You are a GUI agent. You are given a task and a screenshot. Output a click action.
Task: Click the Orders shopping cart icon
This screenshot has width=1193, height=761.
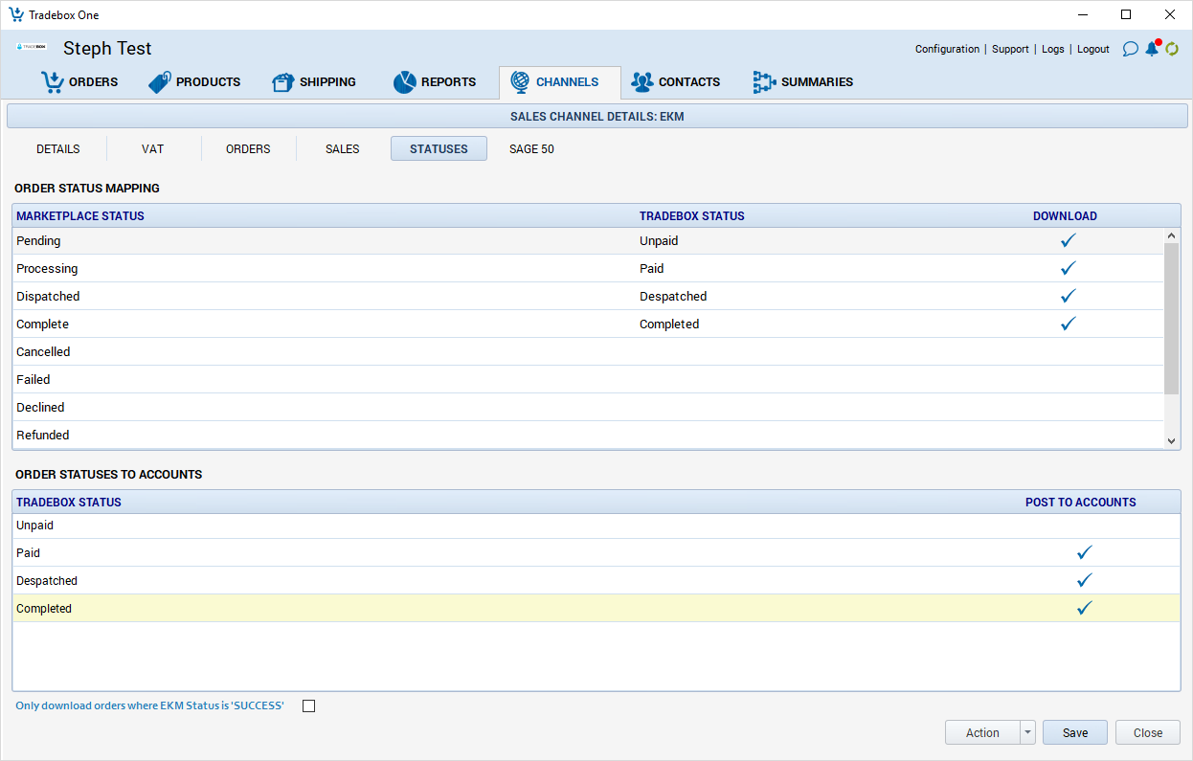click(x=52, y=82)
